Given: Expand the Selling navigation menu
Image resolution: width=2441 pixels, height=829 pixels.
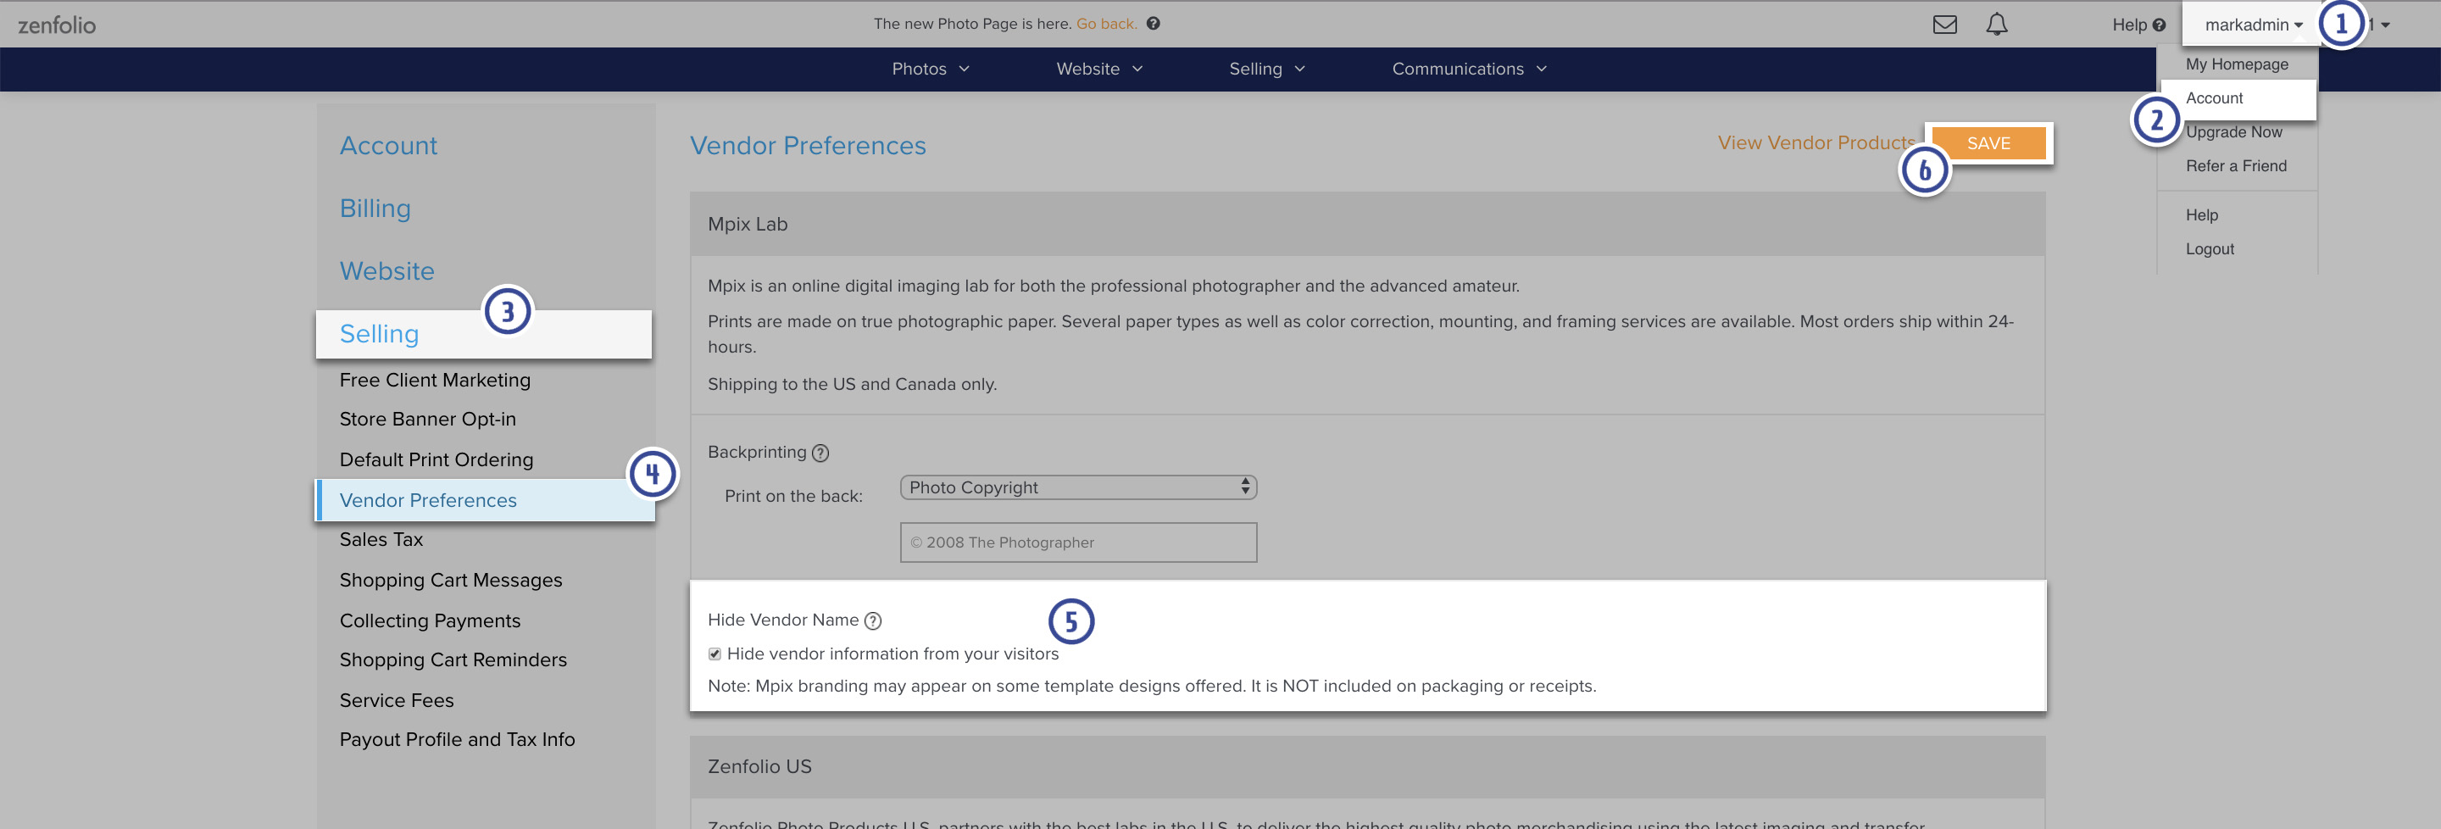Looking at the screenshot, I should [x=1267, y=70].
